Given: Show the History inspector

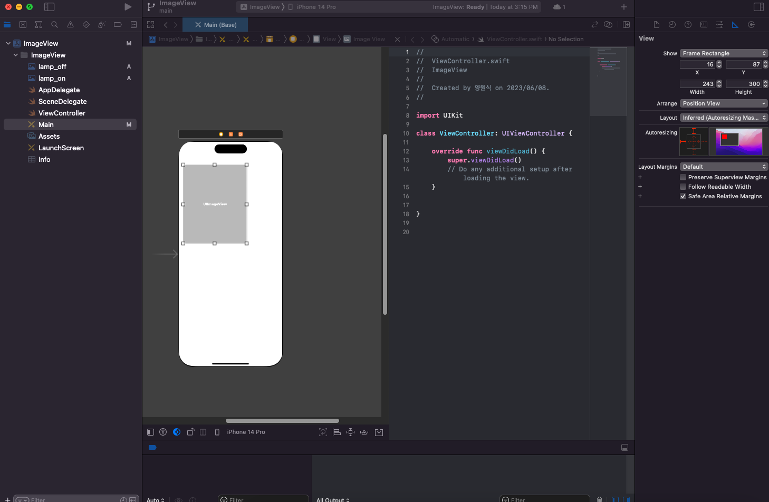Looking at the screenshot, I should (x=672, y=25).
